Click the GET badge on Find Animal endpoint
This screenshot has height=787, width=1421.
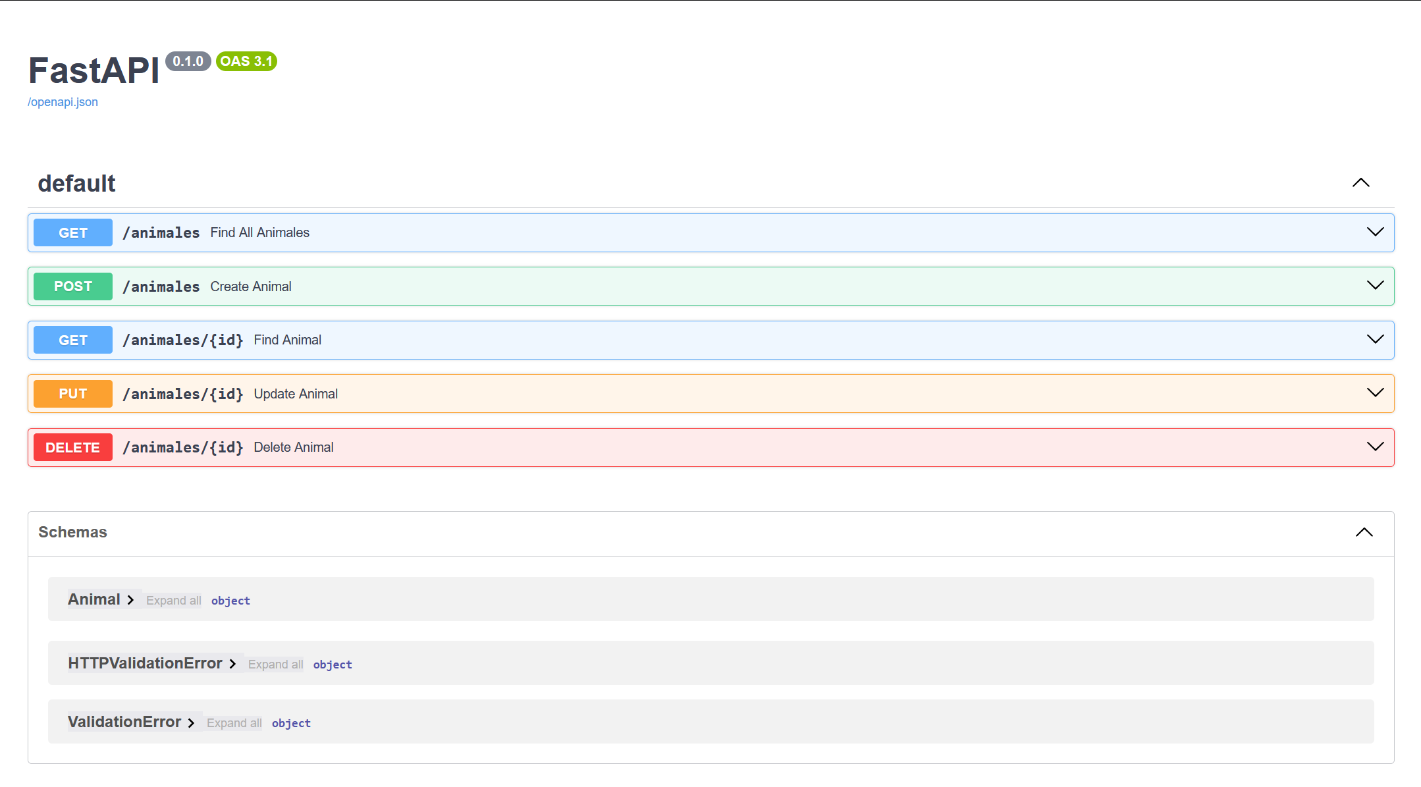72,340
